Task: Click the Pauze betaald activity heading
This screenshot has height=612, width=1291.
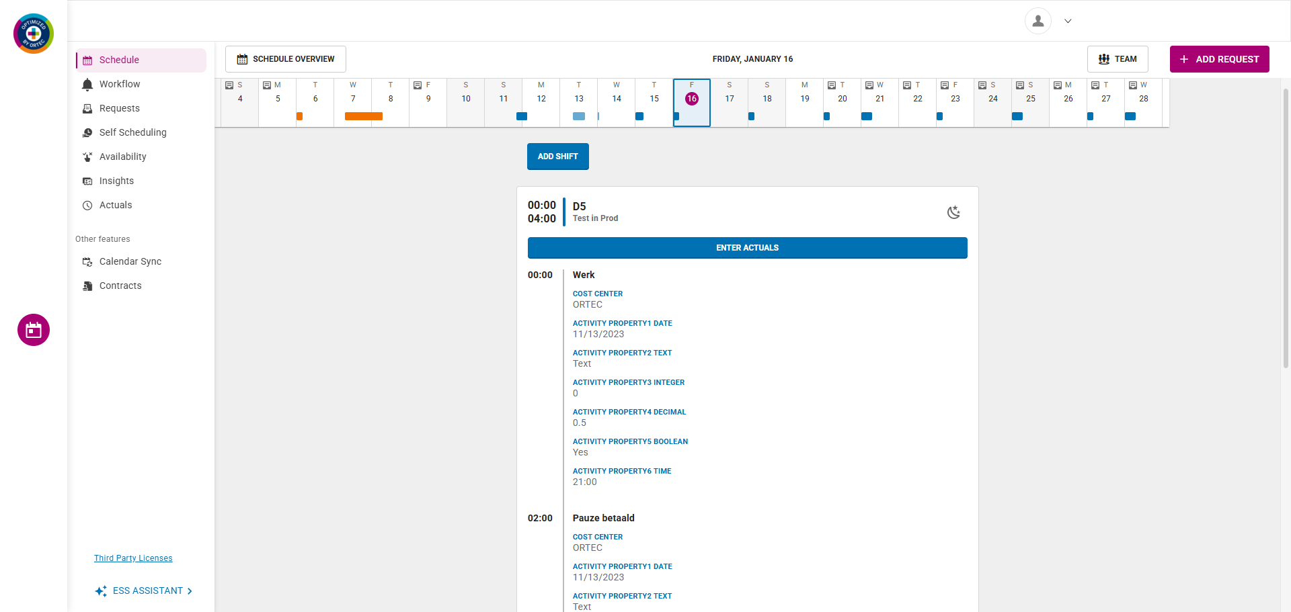Action: point(604,518)
